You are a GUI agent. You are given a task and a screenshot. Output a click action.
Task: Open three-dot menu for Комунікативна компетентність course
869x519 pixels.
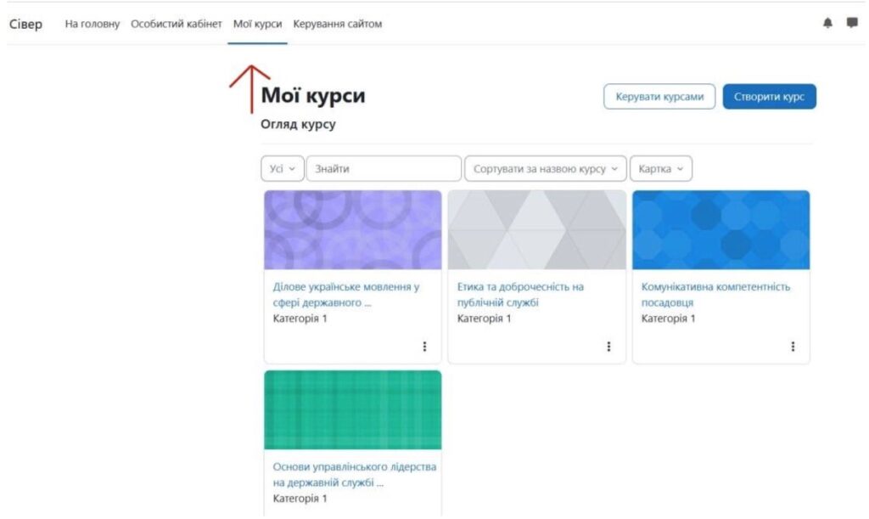point(793,347)
